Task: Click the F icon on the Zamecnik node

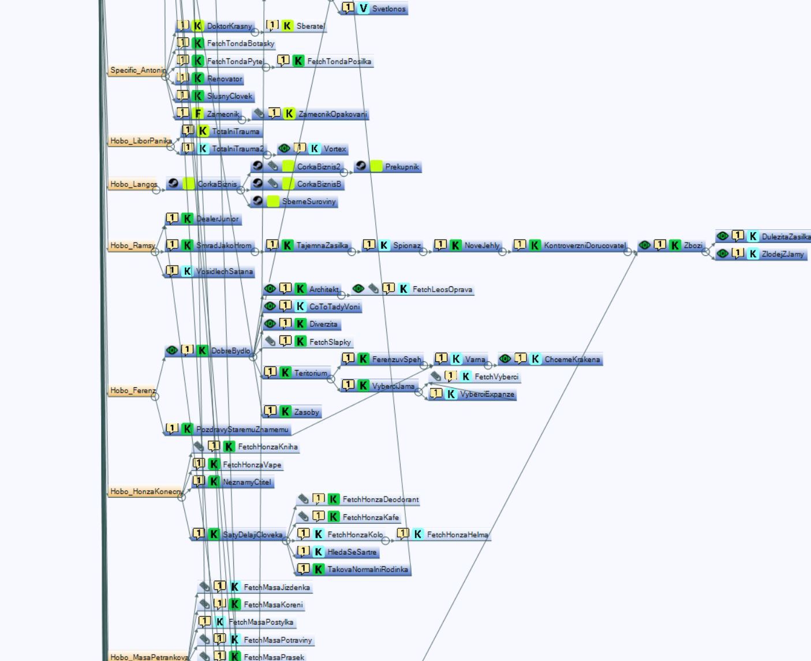Action: click(x=198, y=114)
